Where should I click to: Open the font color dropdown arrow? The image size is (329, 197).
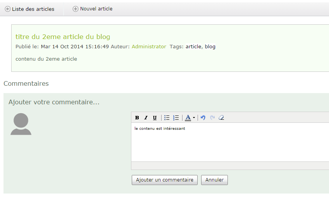click(x=194, y=118)
